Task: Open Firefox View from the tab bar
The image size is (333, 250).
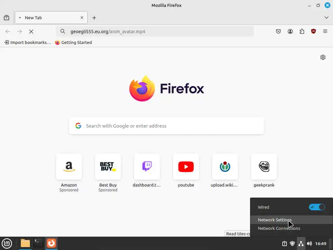Action: click(7, 18)
